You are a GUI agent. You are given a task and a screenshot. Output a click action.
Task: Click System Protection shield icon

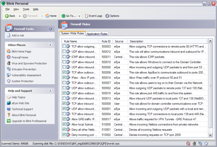pos(9,81)
